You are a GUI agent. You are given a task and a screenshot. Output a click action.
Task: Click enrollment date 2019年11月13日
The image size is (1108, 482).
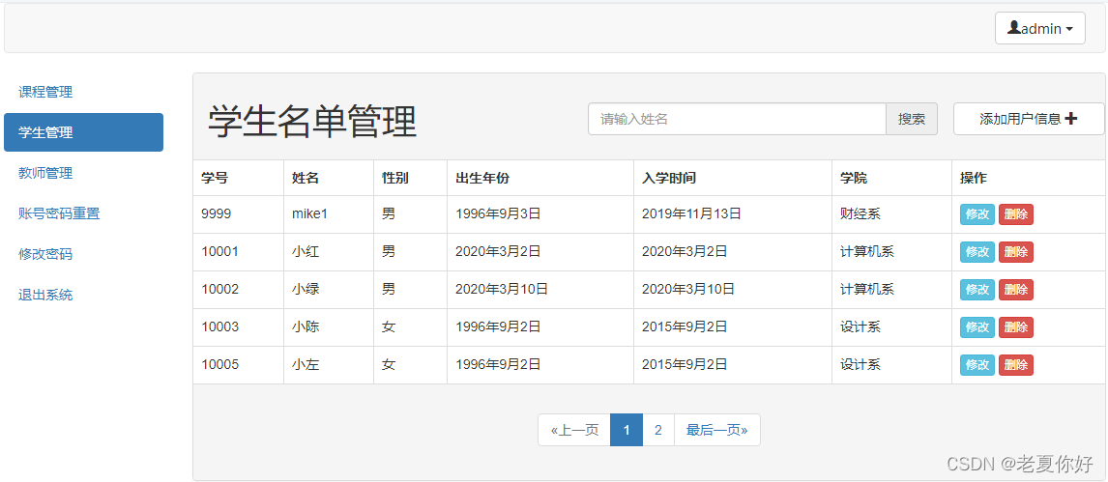691,213
